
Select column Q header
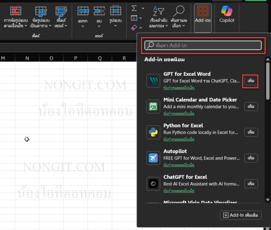(100, 58)
